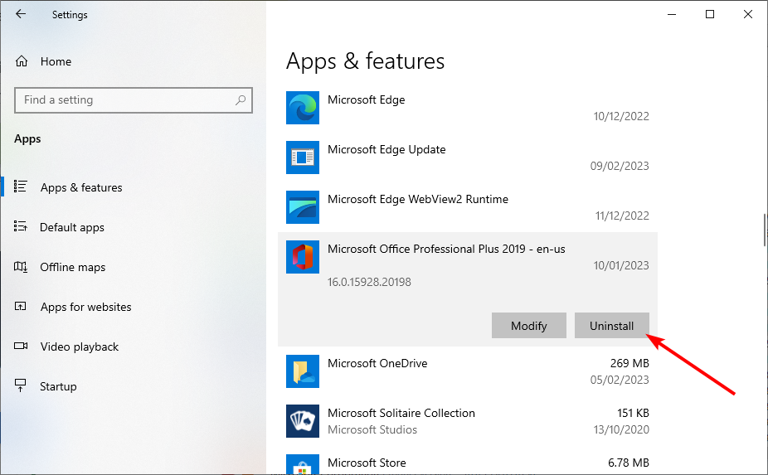Click the 269 MB OneDrive size

pyautogui.click(x=629, y=363)
